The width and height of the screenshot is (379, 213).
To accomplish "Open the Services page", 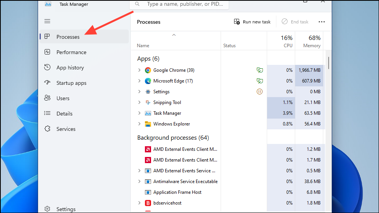I will [84, 129].
